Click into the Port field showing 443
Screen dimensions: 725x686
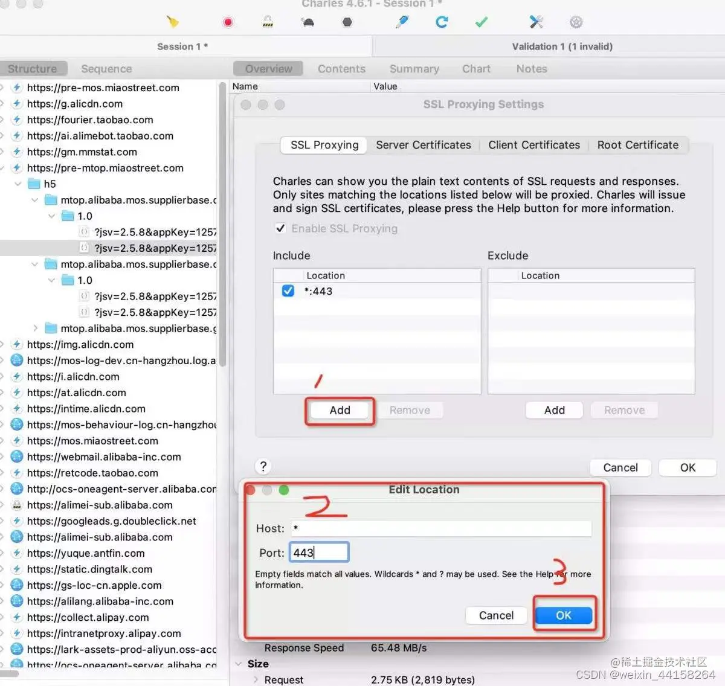click(319, 553)
